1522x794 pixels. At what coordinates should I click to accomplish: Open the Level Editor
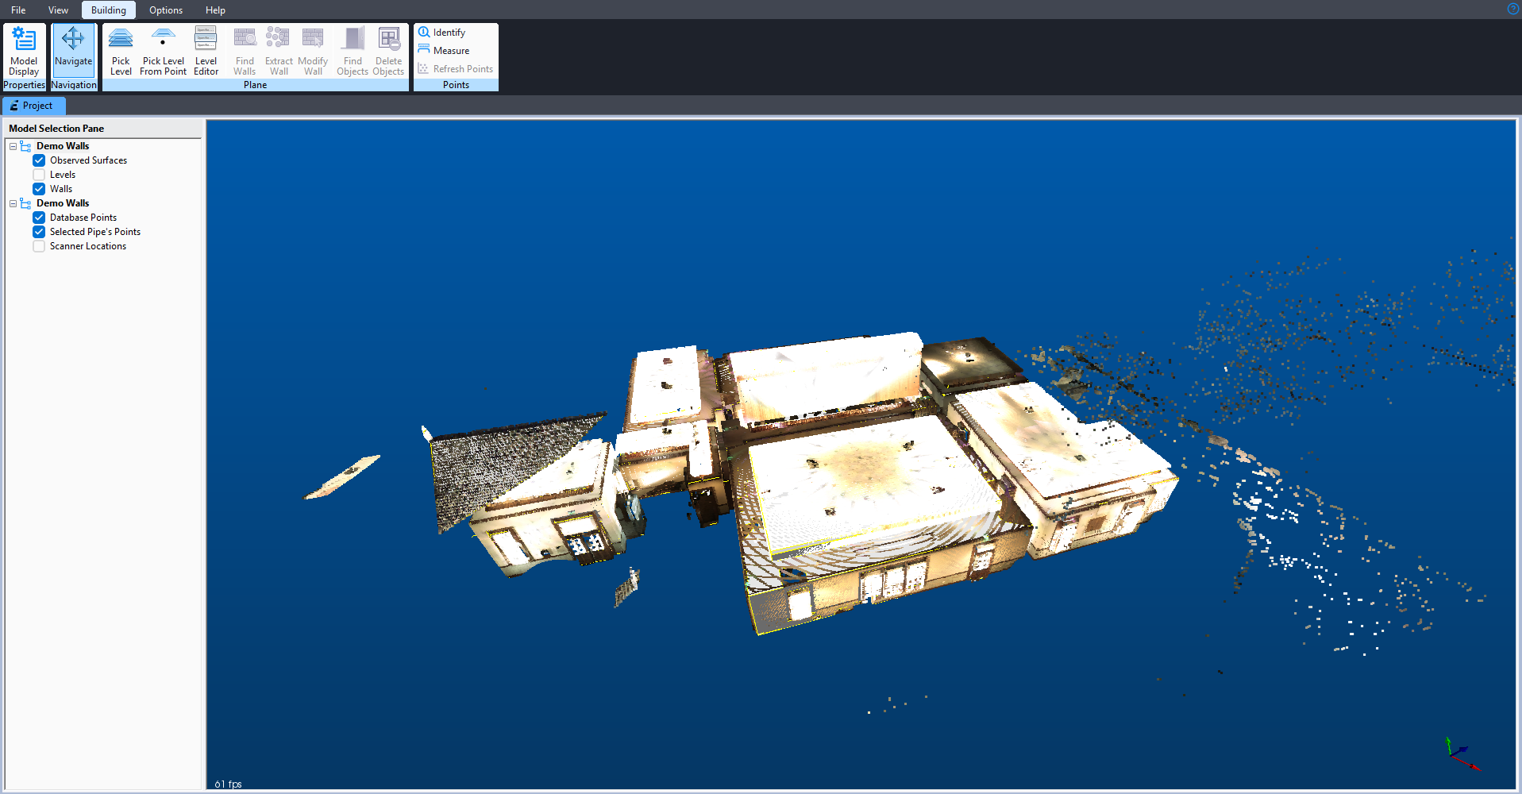tap(206, 51)
